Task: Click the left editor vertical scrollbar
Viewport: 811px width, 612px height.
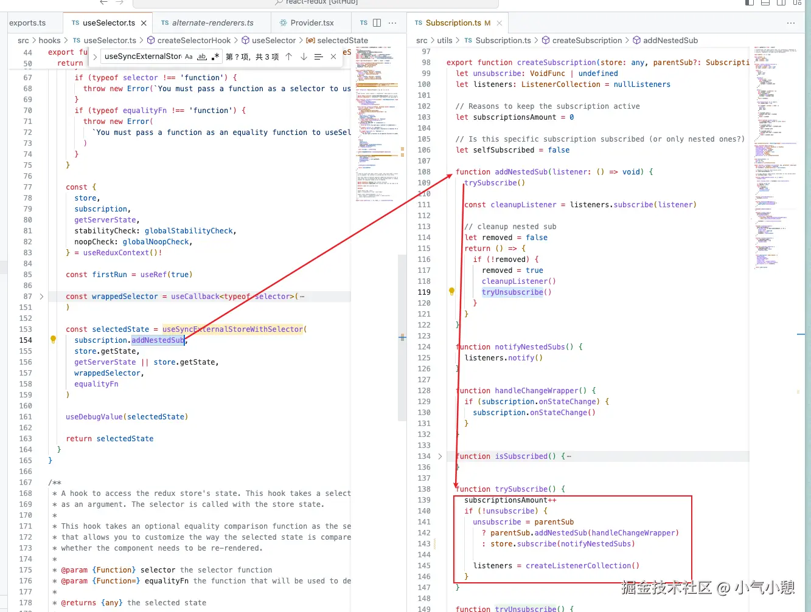Action: (402, 337)
